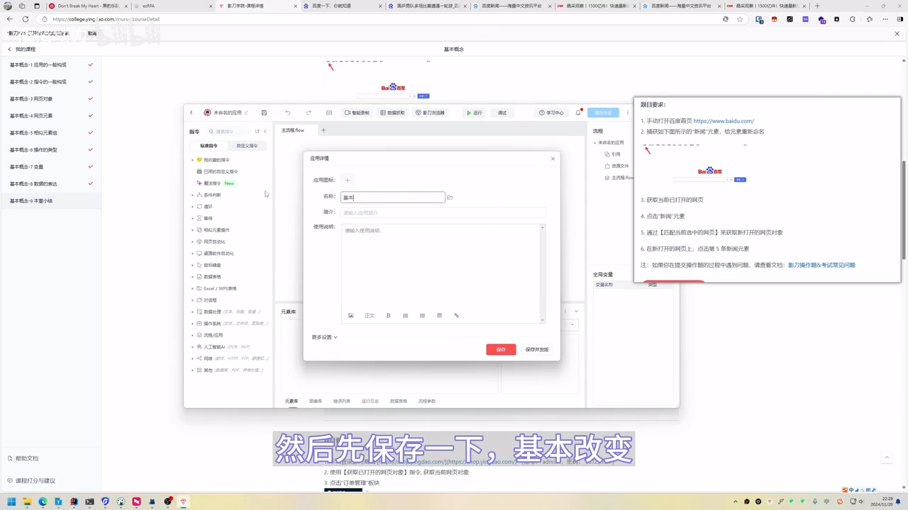908x510 pixels.
Task: Click the insert table icon in the editor
Action: point(439,315)
